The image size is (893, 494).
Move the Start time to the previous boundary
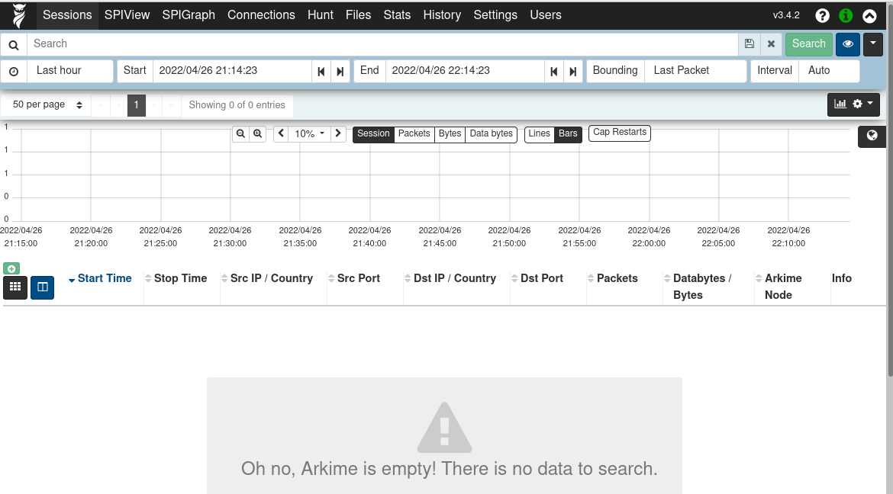[321, 71]
